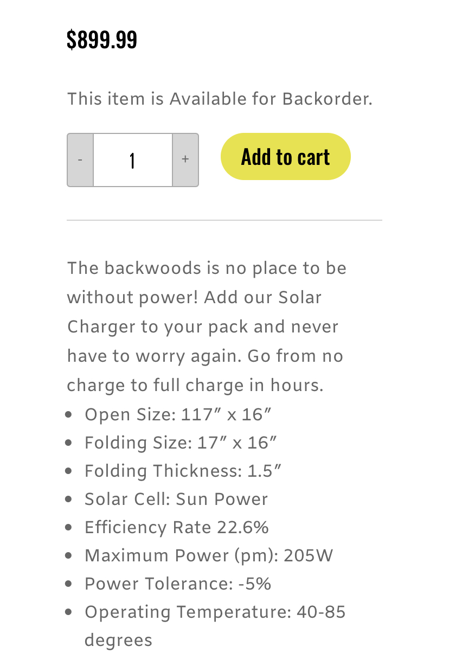
Task: Click the quantity input field
Action: click(133, 160)
